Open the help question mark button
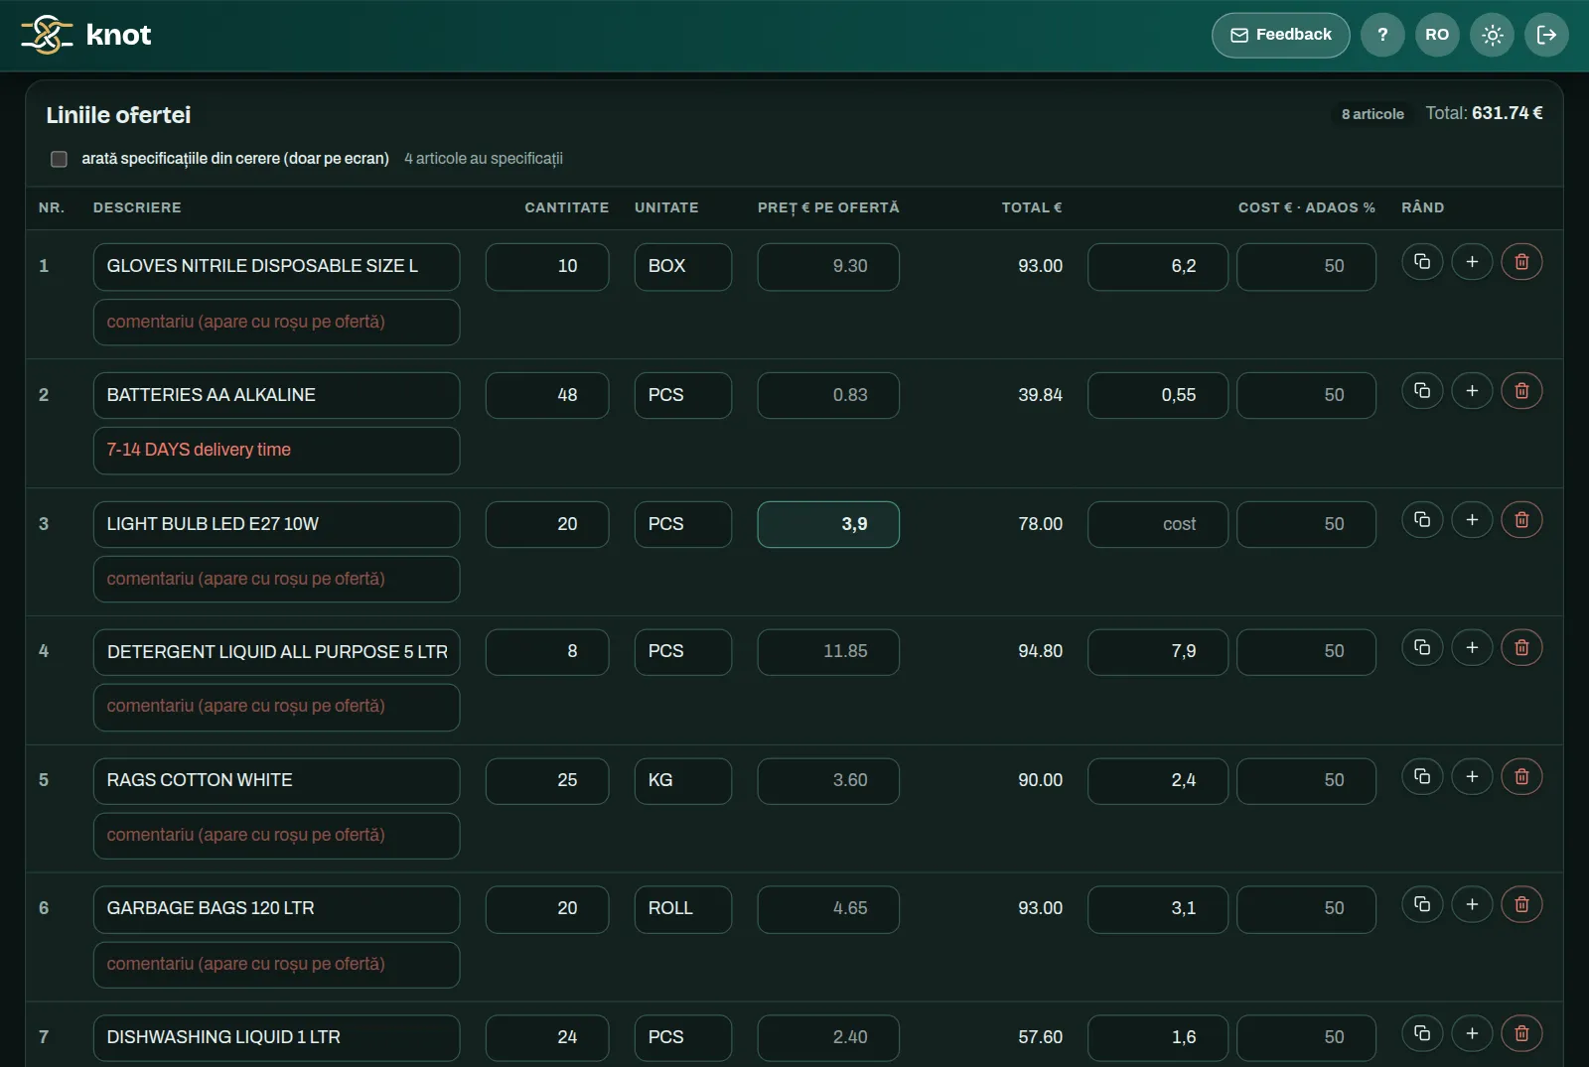Image resolution: width=1589 pixels, height=1067 pixels. tap(1382, 35)
